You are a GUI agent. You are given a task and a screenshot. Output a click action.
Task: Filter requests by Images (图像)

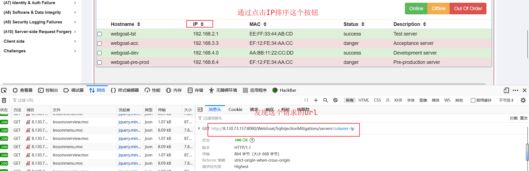tap(423, 100)
